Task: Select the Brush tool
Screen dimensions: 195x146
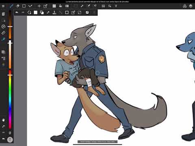Action: pyautogui.click(x=11, y=6)
